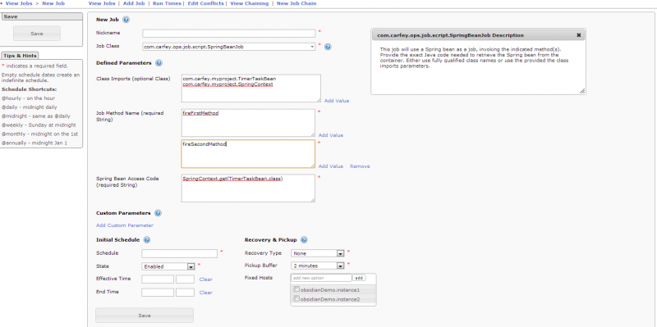Click Add Value link for Class Imports
The width and height of the screenshot is (657, 327).
[337, 101]
